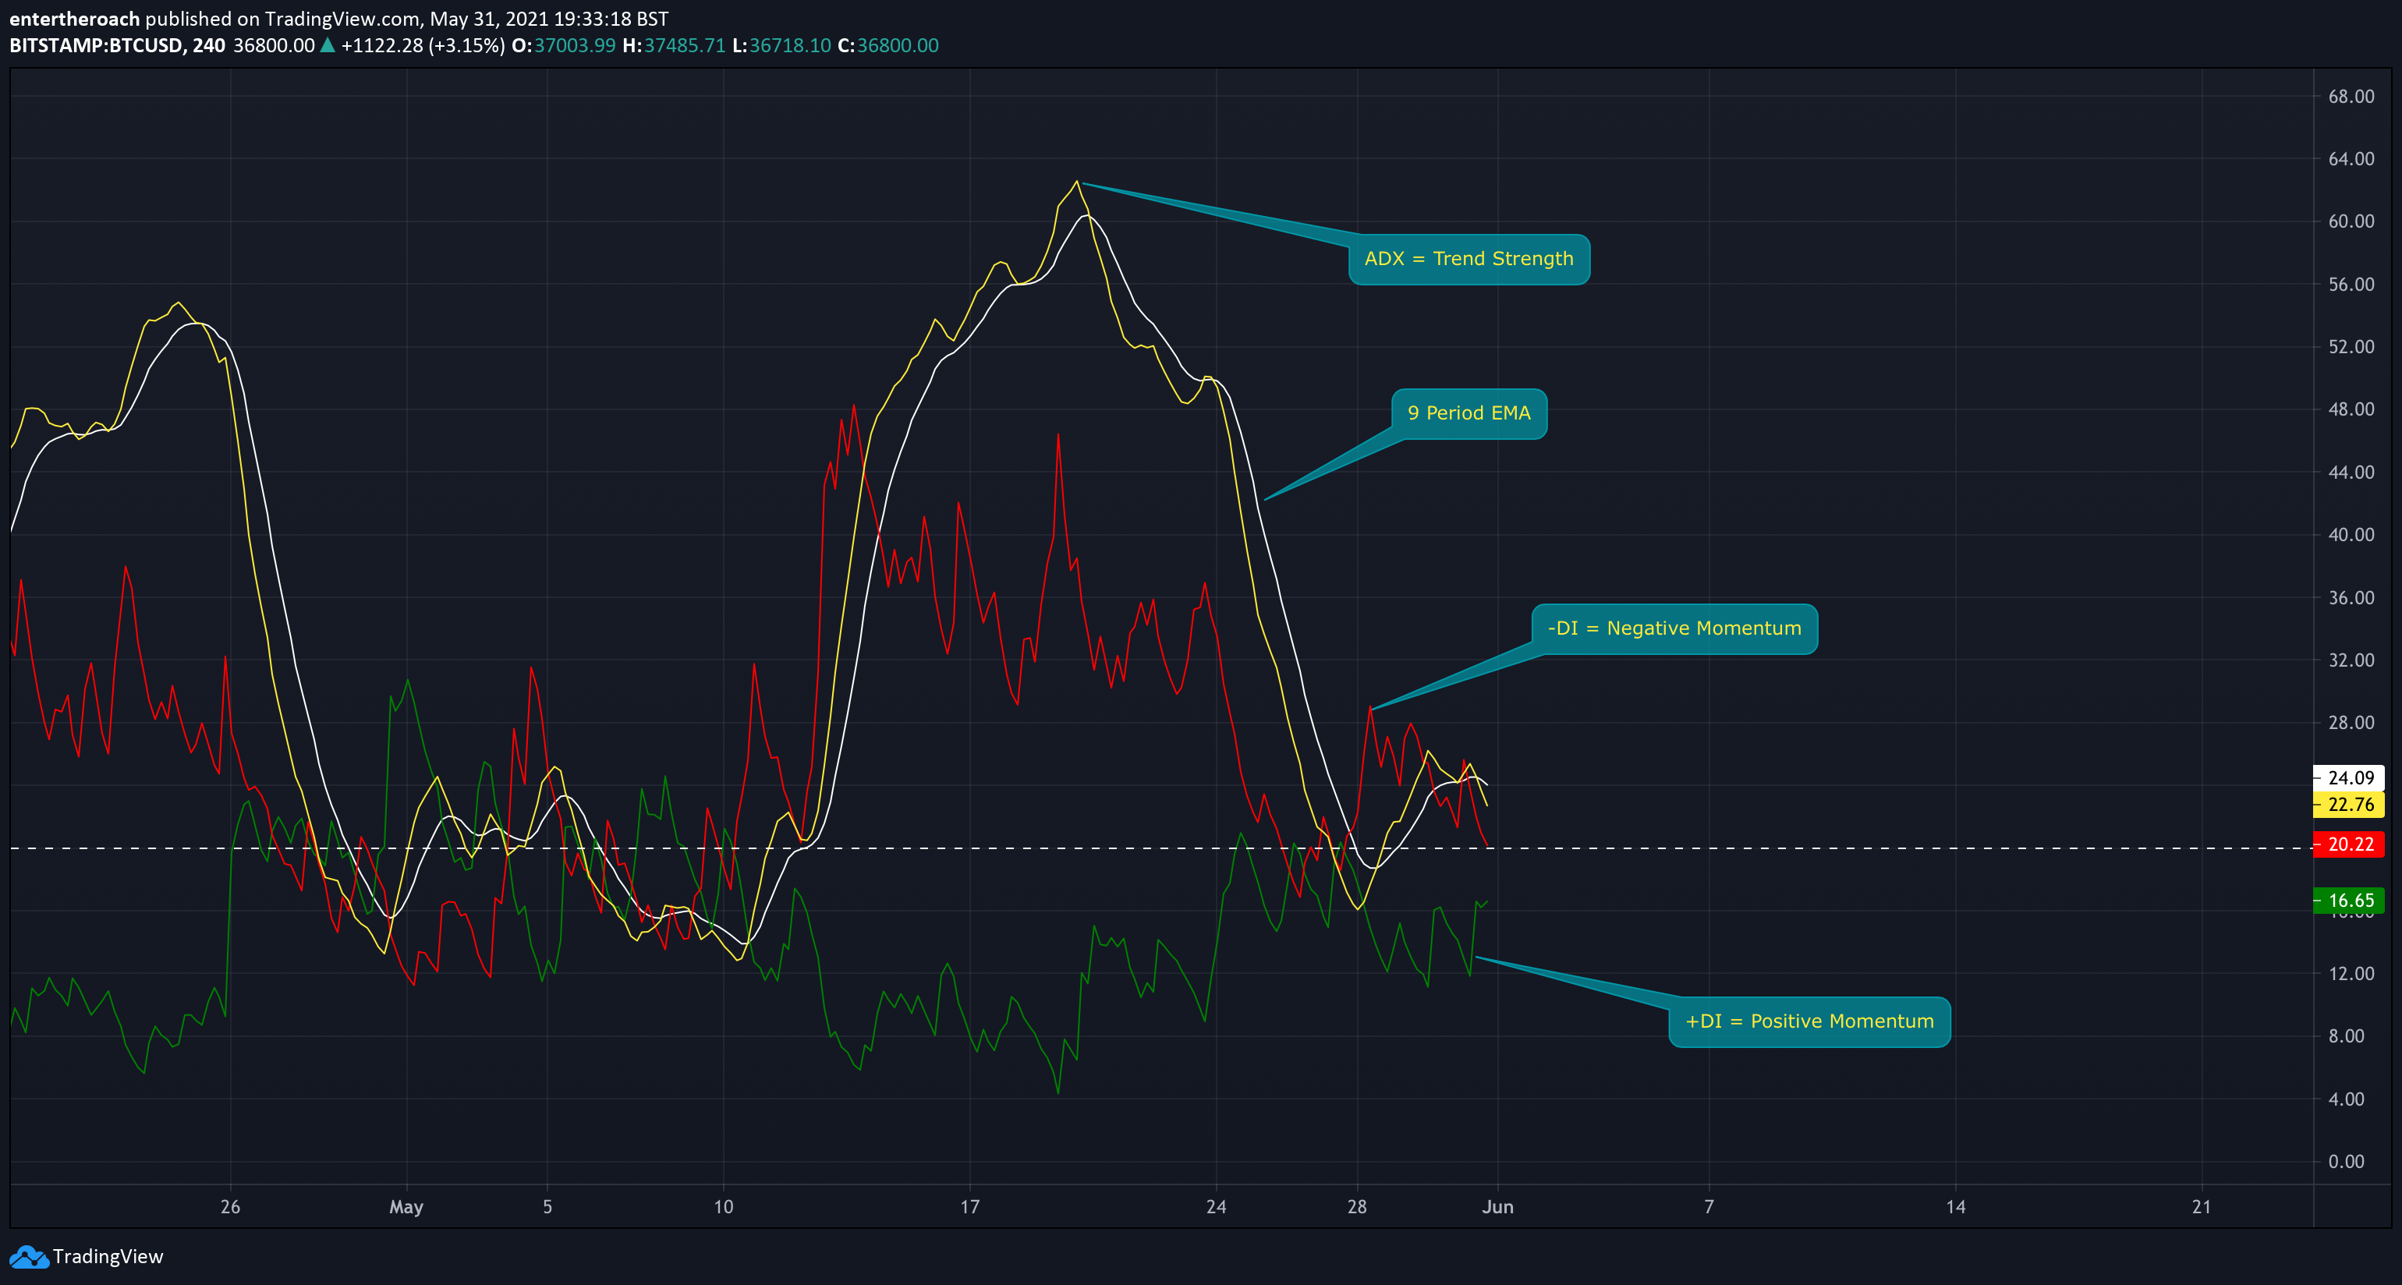Click the 'May 31, 2021 19:33:18 BST' timestamp
The image size is (2402, 1285).
point(548,19)
